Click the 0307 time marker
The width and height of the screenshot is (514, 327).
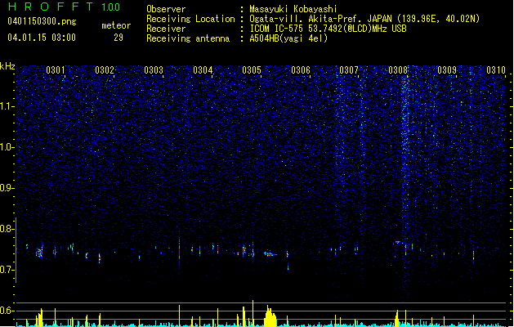point(349,70)
